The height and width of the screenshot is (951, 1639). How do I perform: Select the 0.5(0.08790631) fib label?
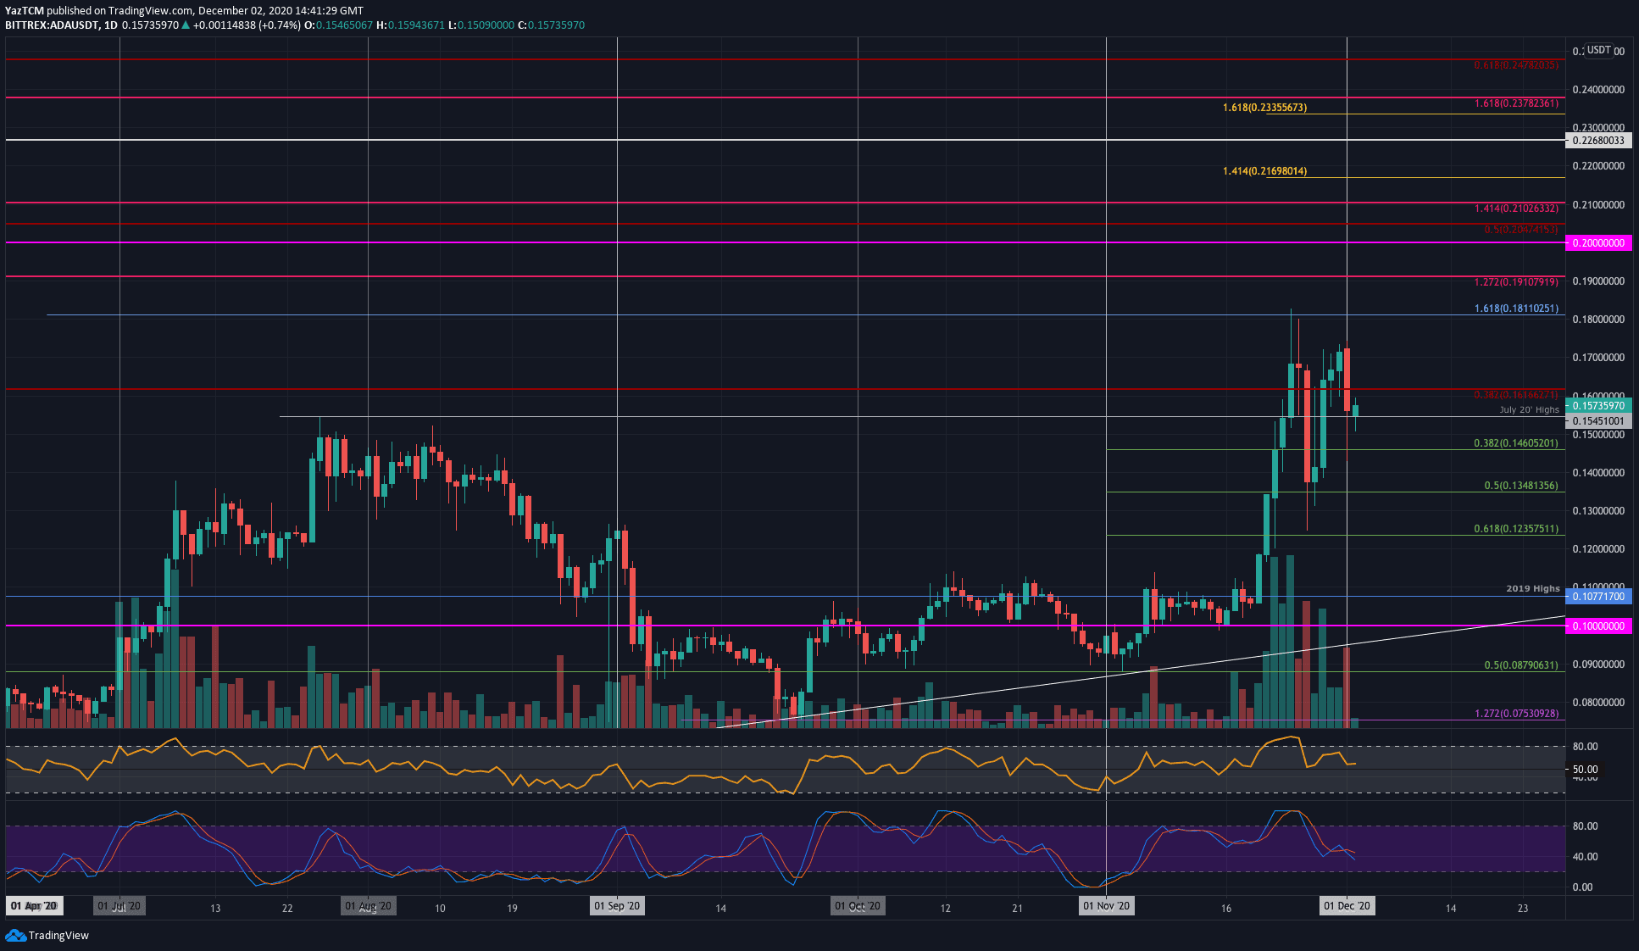click(x=1521, y=665)
